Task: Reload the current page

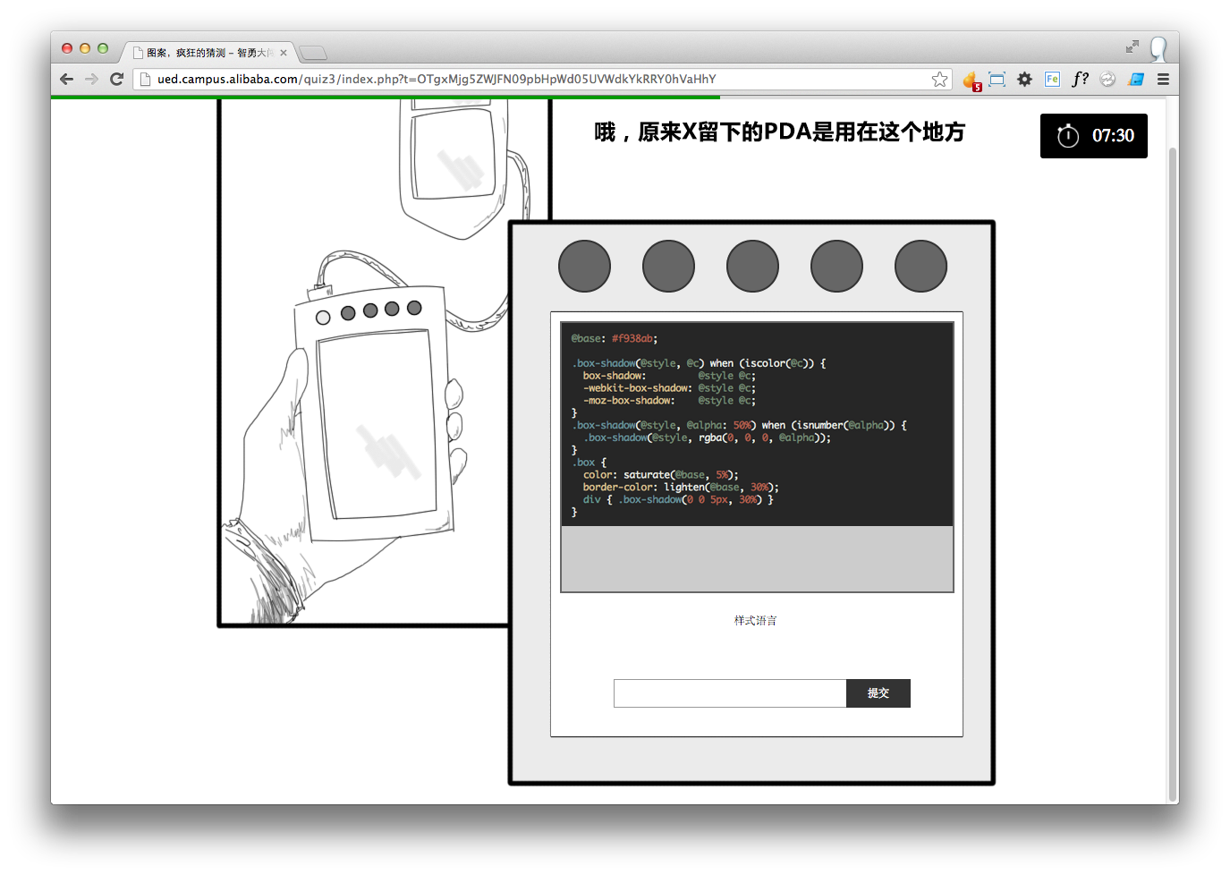Action: (x=116, y=79)
